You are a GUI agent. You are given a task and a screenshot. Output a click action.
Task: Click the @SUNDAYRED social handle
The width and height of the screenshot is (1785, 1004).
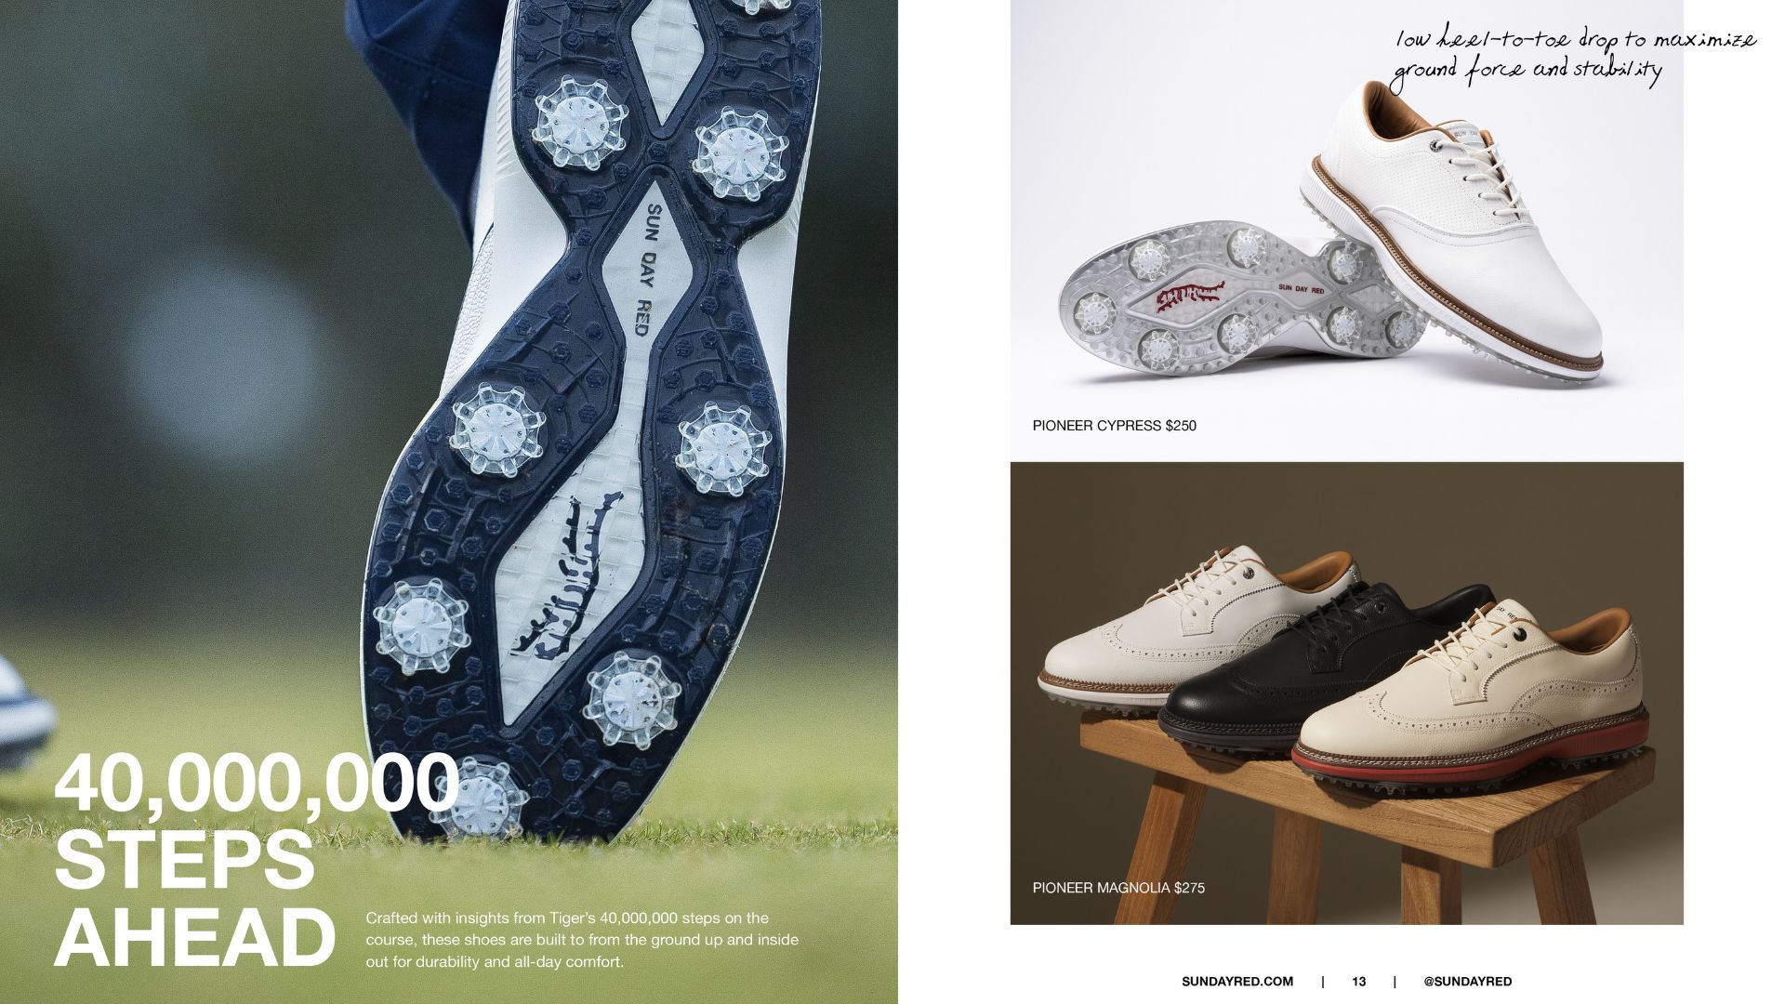coord(1467,981)
